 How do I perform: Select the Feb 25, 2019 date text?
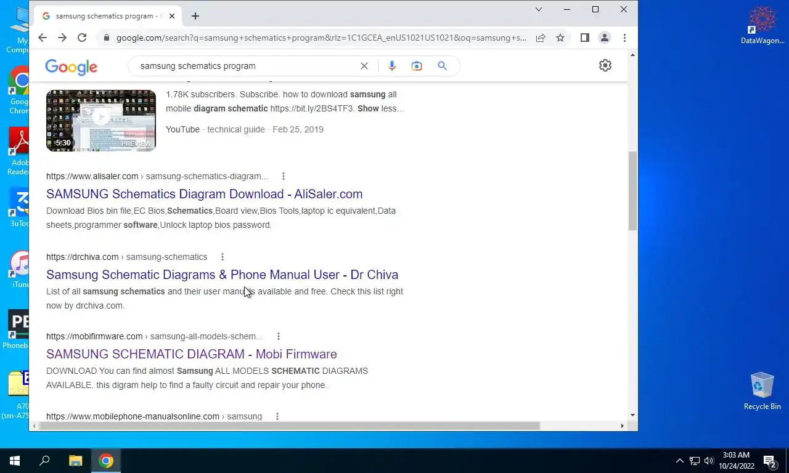click(x=298, y=129)
